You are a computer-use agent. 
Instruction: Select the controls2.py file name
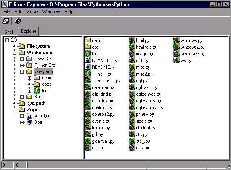pos(103,114)
